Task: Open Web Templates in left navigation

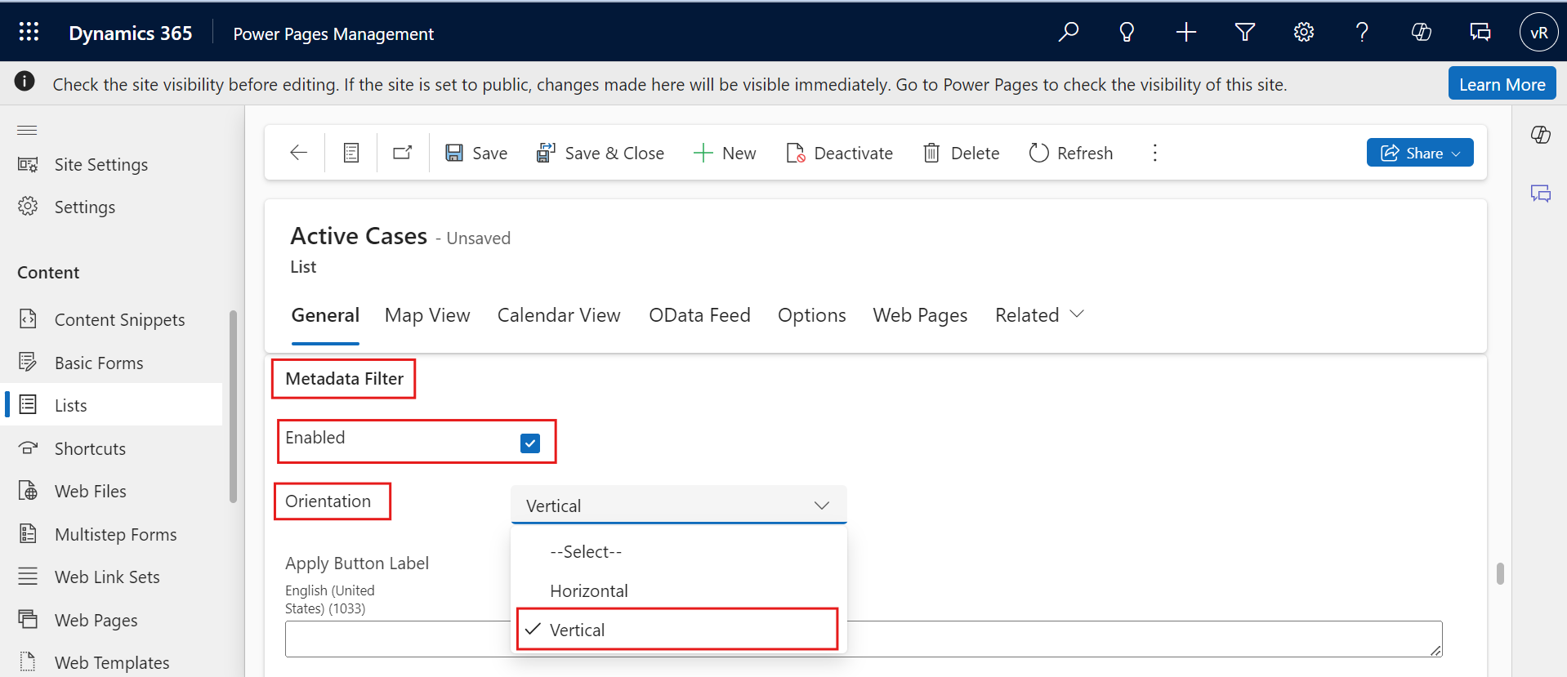Action: click(x=112, y=662)
